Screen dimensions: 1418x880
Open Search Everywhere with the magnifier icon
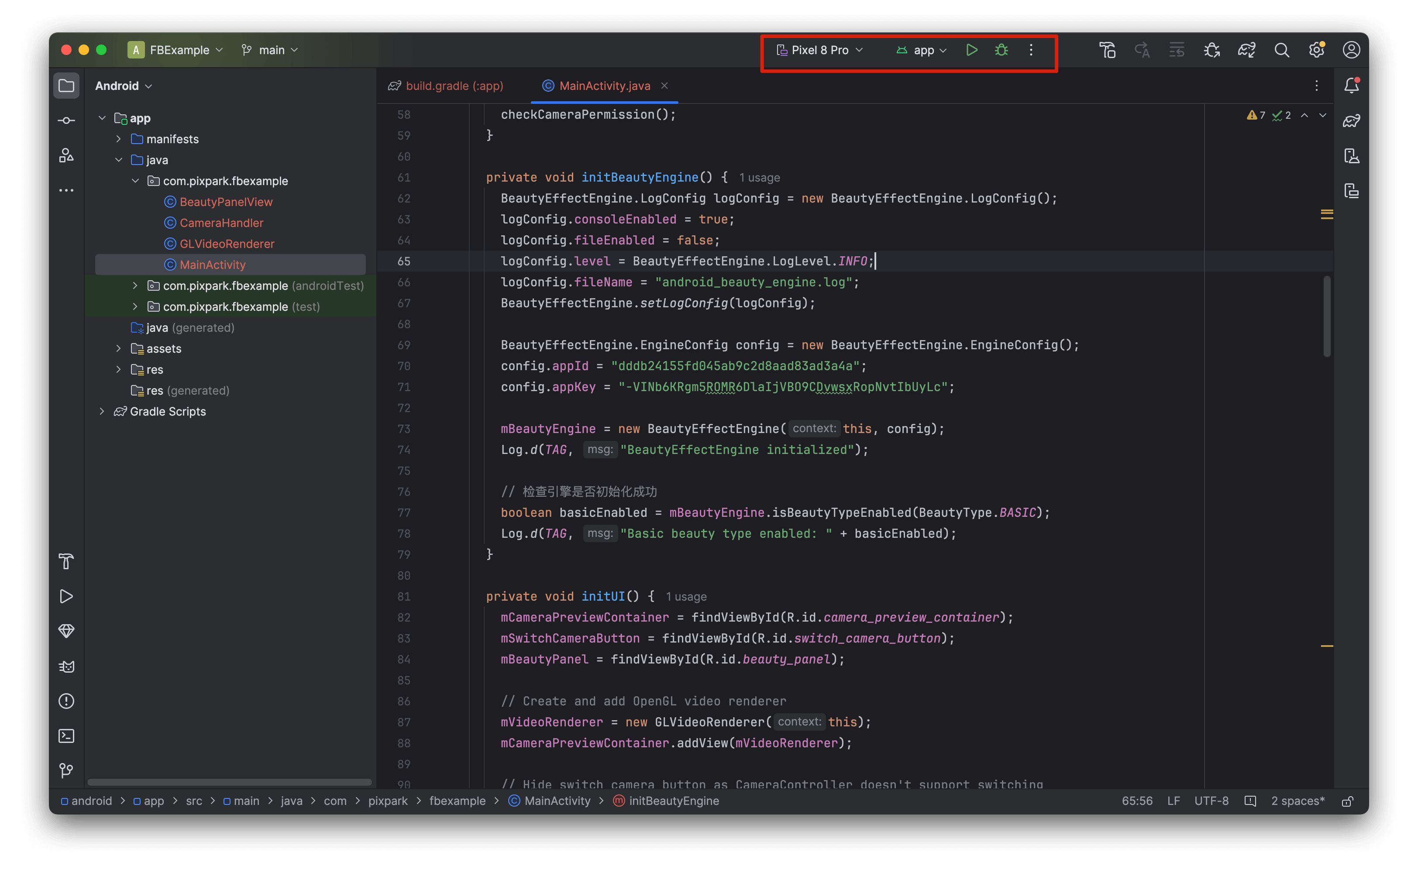[1282, 50]
